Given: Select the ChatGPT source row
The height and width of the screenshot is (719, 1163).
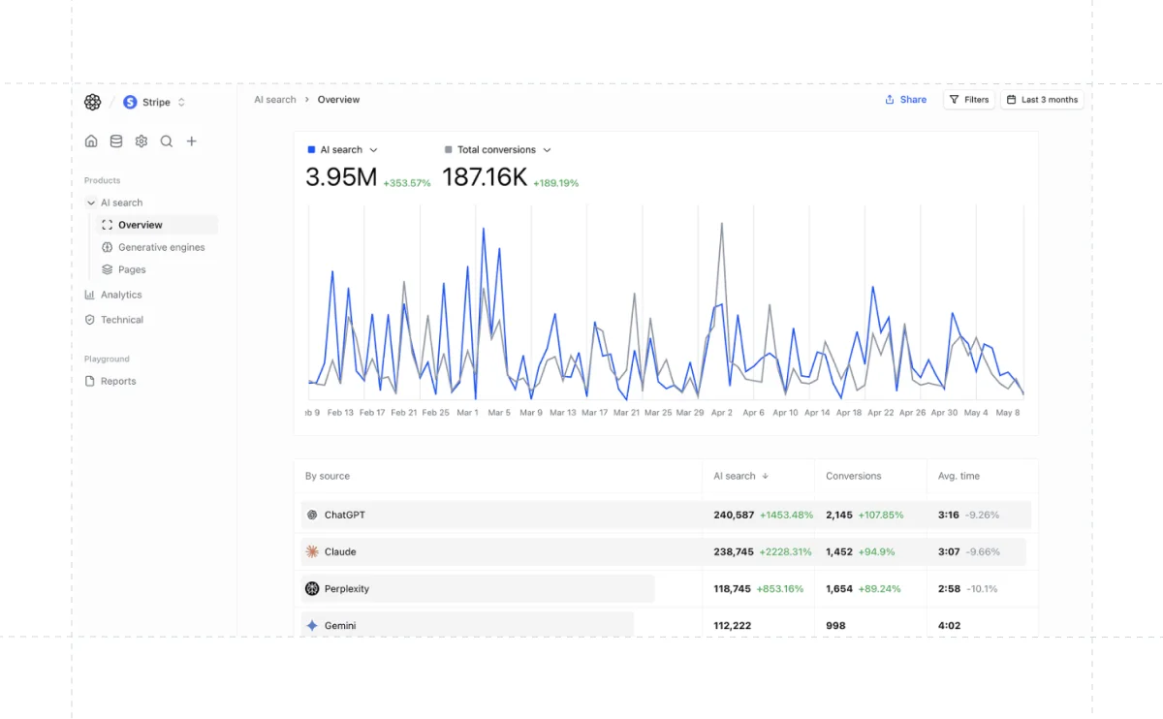Looking at the screenshot, I should 666,515.
